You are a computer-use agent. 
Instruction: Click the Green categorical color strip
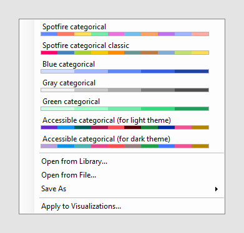coord(125,108)
